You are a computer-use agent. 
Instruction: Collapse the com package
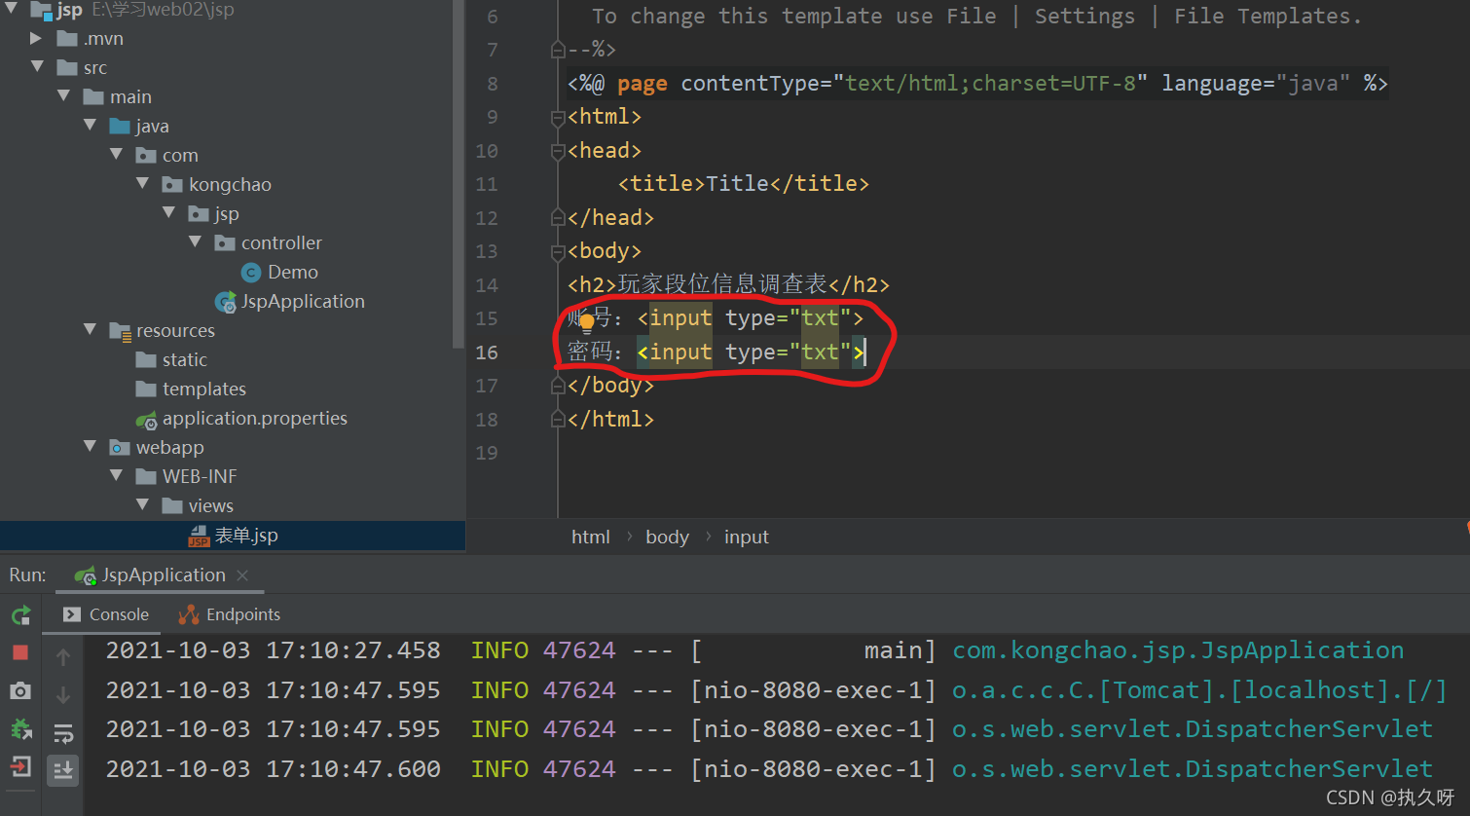point(117,154)
